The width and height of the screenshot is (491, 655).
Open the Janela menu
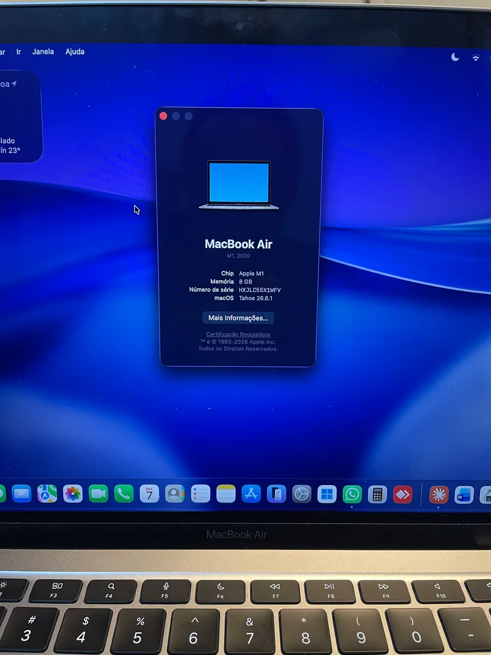pyautogui.click(x=43, y=52)
